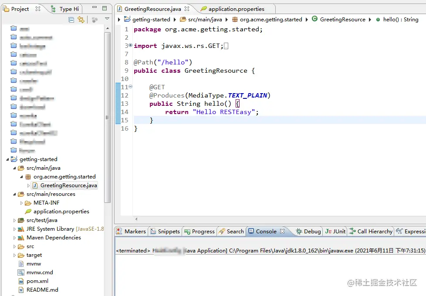Click TEXT_PLAIN constant on line 12
This screenshot has width=426, height=296.
tap(247, 95)
